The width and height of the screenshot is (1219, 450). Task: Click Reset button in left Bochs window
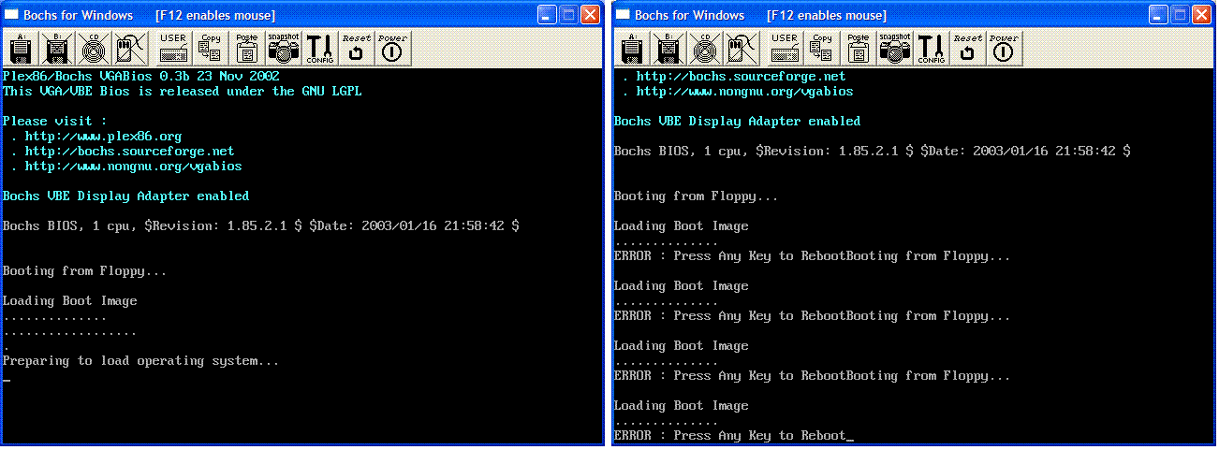[356, 48]
